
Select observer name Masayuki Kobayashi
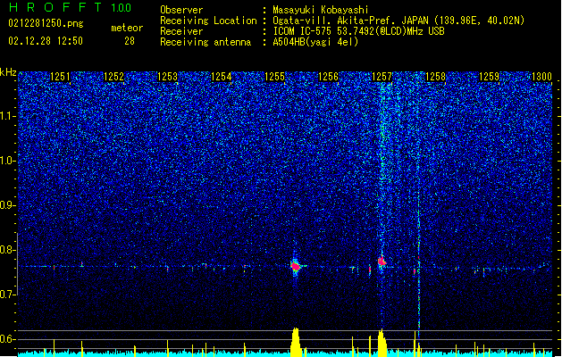point(321,10)
